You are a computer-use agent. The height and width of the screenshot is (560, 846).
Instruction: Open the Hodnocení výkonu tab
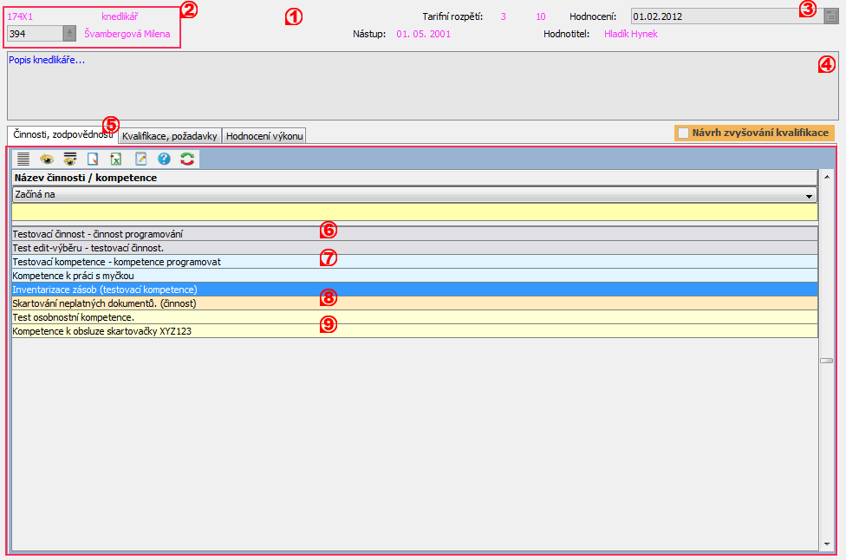pyautogui.click(x=264, y=136)
